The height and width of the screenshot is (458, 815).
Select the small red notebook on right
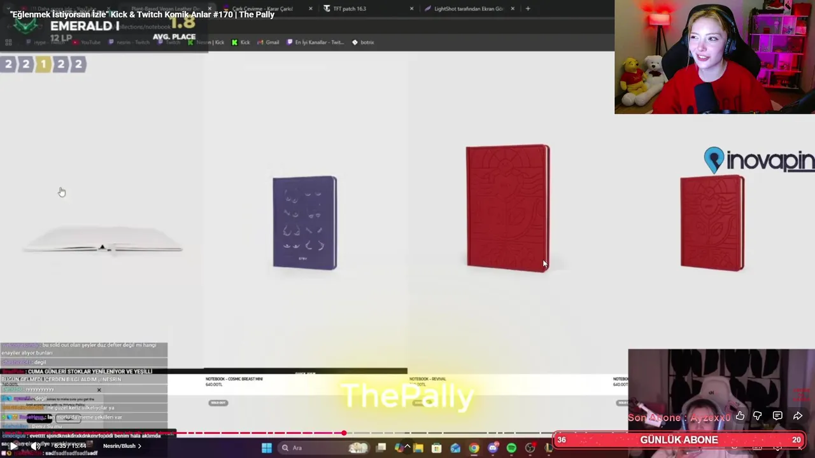point(712,223)
